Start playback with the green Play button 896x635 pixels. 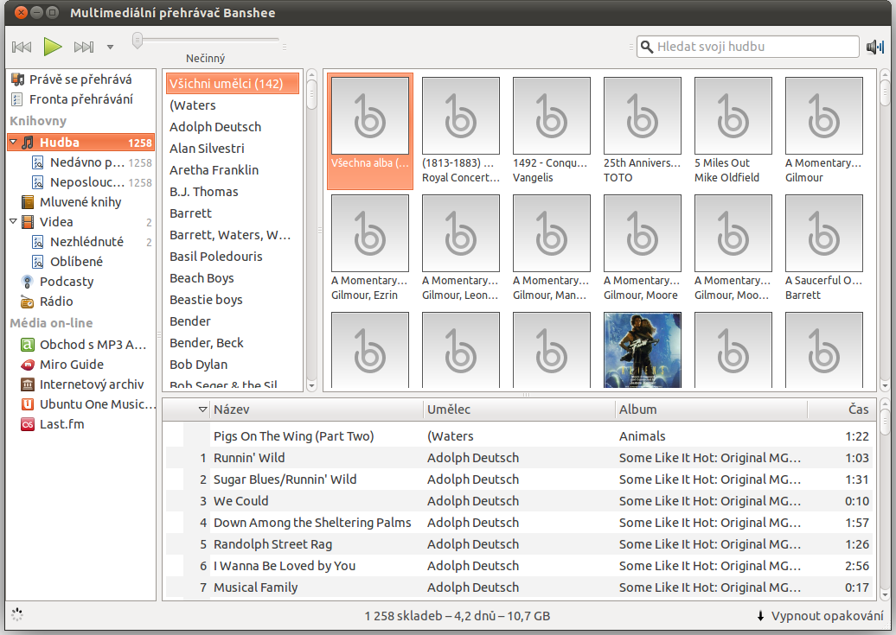[53, 47]
